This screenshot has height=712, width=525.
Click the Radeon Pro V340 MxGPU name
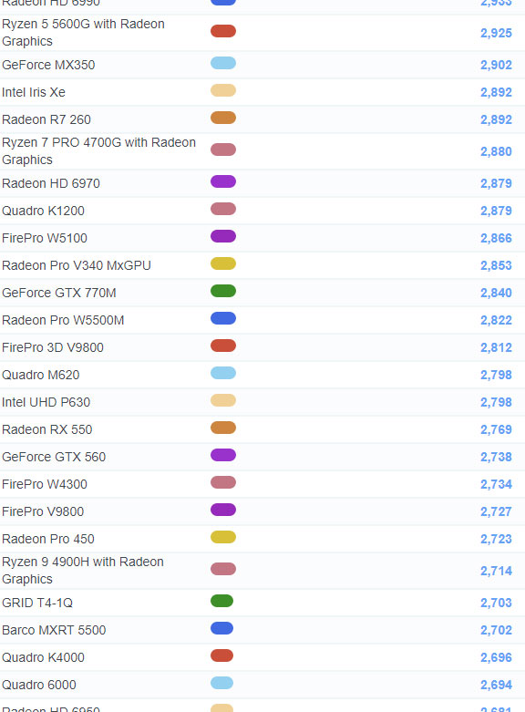tap(77, 265)
